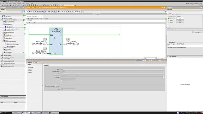This screenshot has width=203, height=114.
Task: Click the ERROR status indicator
Action: coord(169,20)
